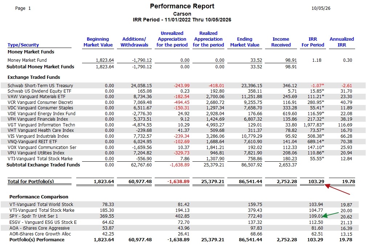Click the Page 1 label

click(23, 8)
